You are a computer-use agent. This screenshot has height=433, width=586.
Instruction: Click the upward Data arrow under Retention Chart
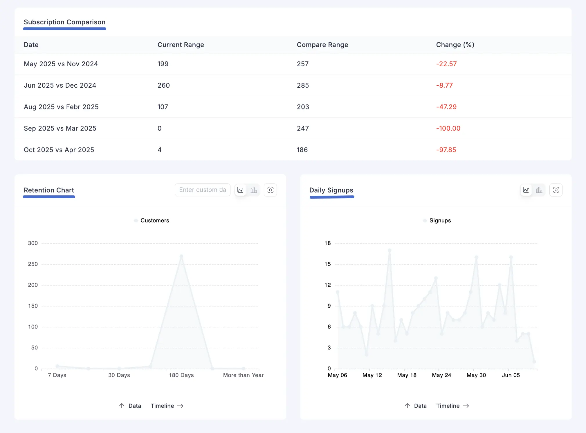pyautogui.click(x=122, y=405)
